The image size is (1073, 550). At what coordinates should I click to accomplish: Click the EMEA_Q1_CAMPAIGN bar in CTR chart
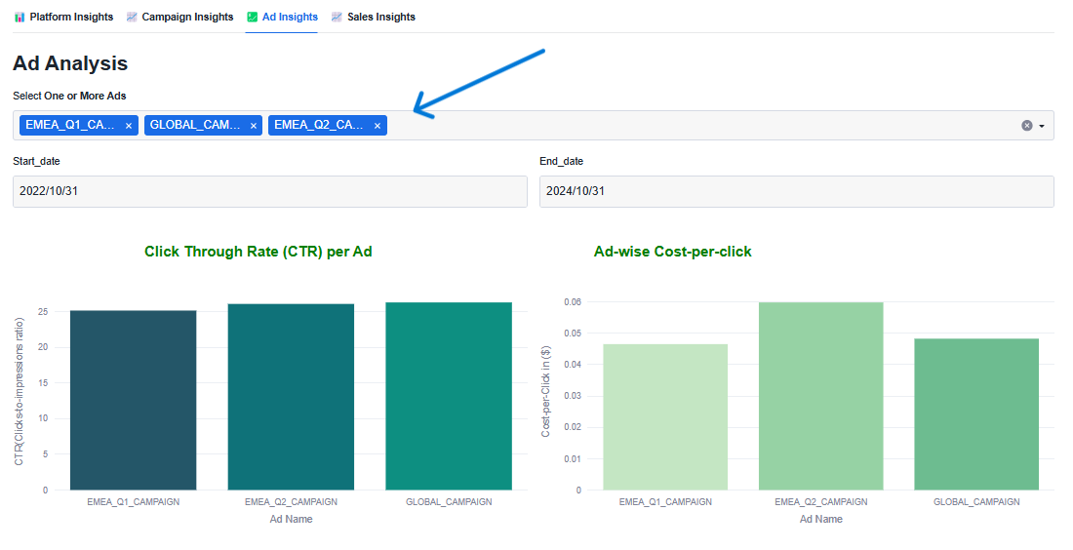133,400
